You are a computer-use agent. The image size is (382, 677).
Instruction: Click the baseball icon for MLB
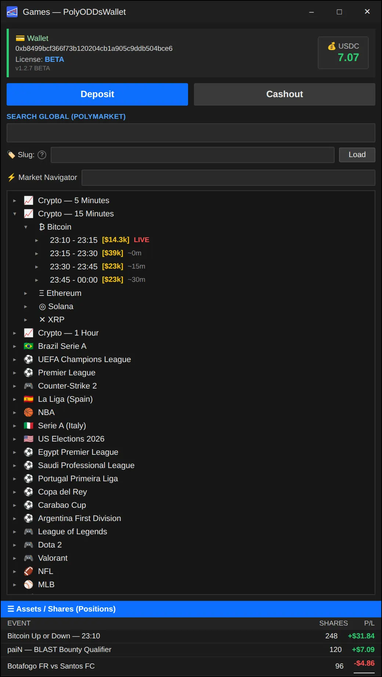pos(29,585)
